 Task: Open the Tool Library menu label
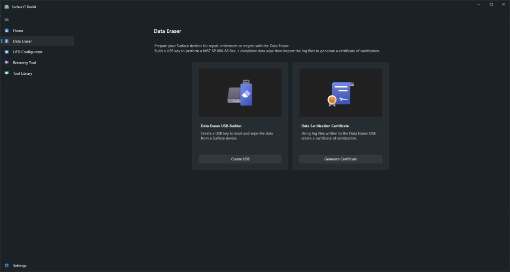(22, 73)
